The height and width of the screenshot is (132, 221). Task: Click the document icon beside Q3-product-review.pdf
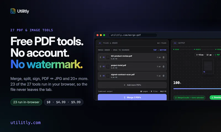108,57
